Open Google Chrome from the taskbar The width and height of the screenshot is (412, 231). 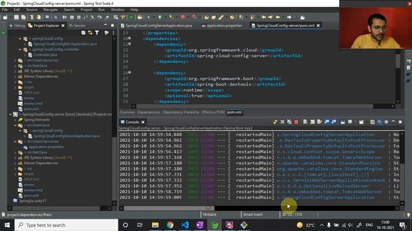tap(170, 225)
